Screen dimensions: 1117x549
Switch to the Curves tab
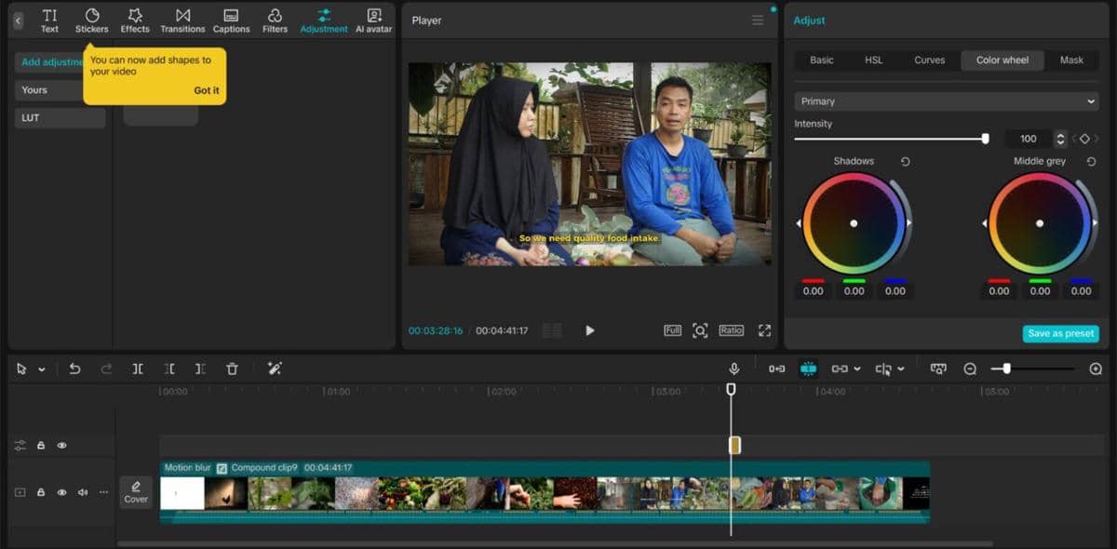click(929, 60)
